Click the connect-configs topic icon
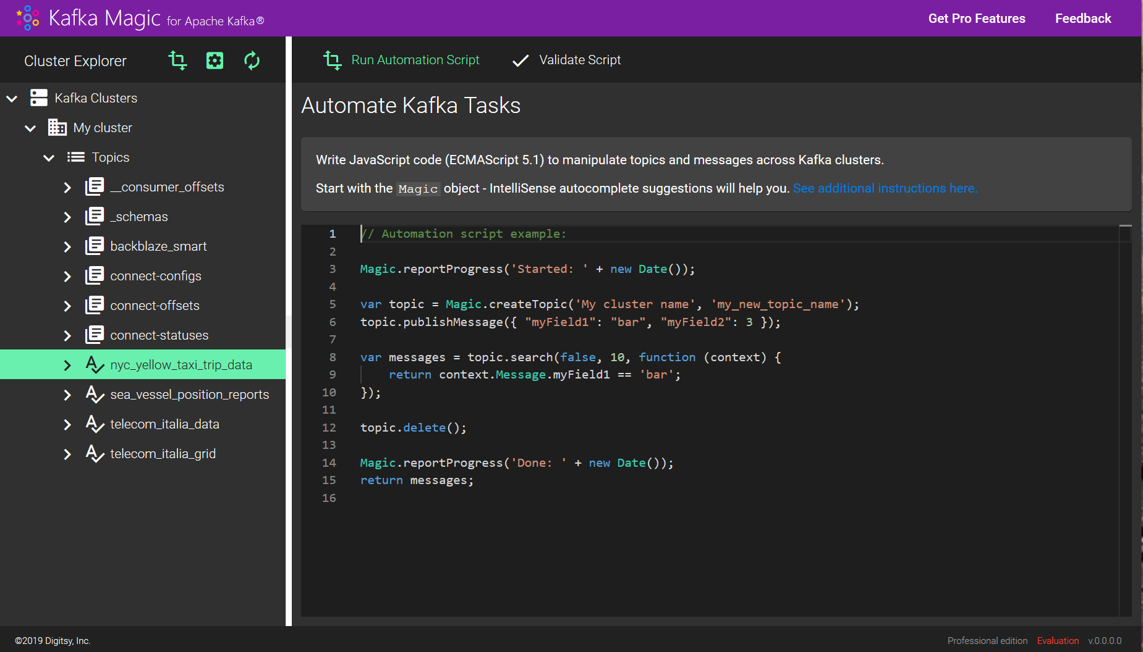1143x652 pixels. tap(95, 275)
